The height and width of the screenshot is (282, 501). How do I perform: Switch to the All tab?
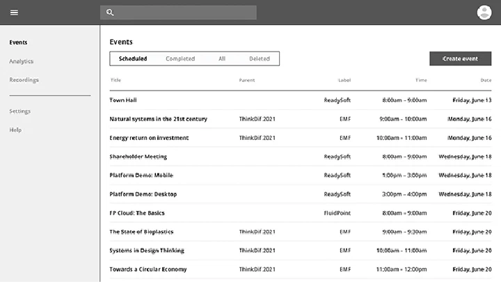[222, 58]
